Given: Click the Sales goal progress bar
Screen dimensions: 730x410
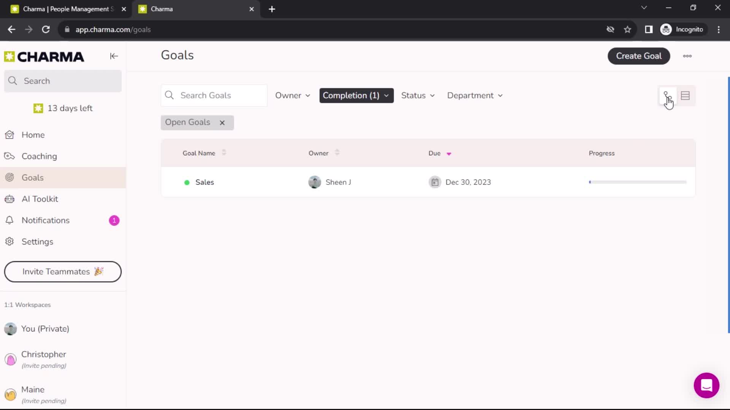Looking at the screenshot, I should [x=637, y=182].
